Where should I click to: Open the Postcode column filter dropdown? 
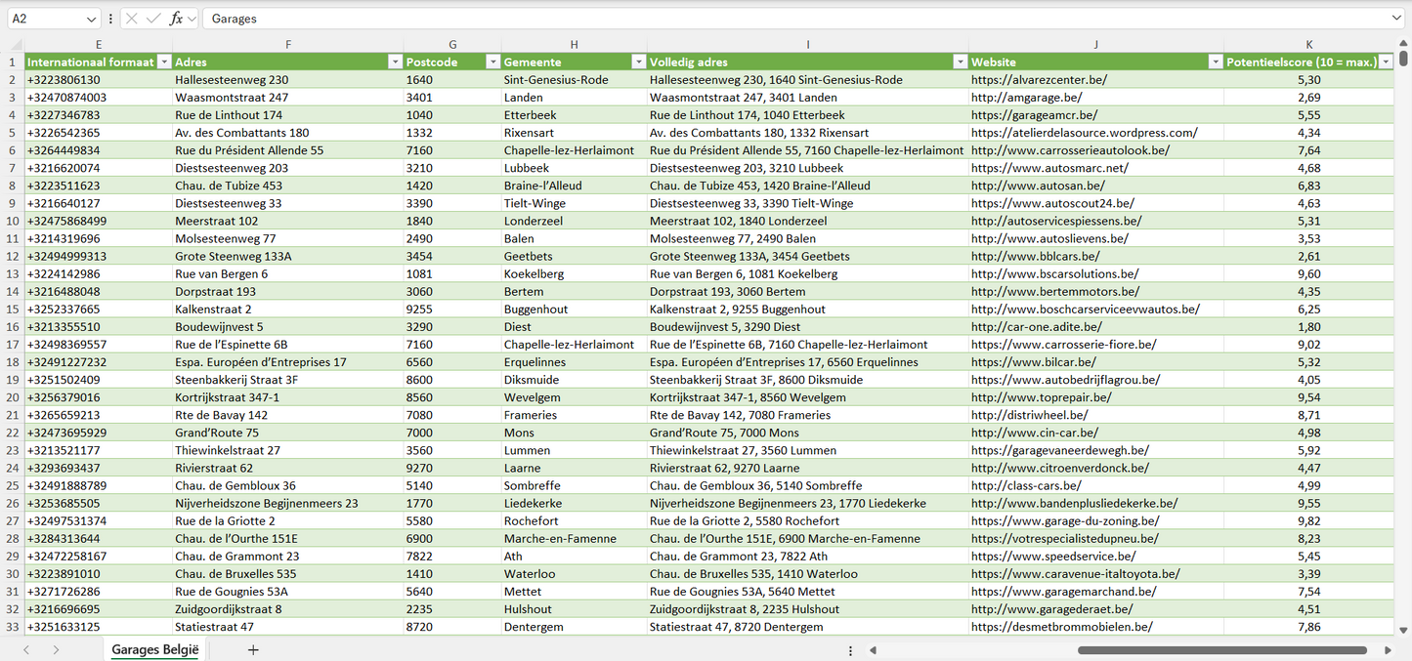[x=492, y=62]
